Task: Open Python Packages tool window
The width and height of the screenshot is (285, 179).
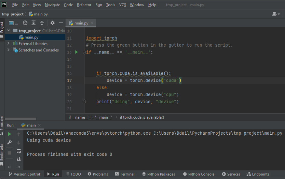Action: tap(158, 174)
